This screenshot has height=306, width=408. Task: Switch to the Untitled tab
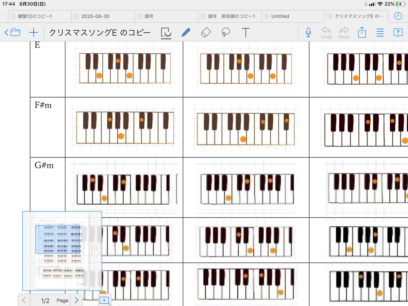point(292,16)
